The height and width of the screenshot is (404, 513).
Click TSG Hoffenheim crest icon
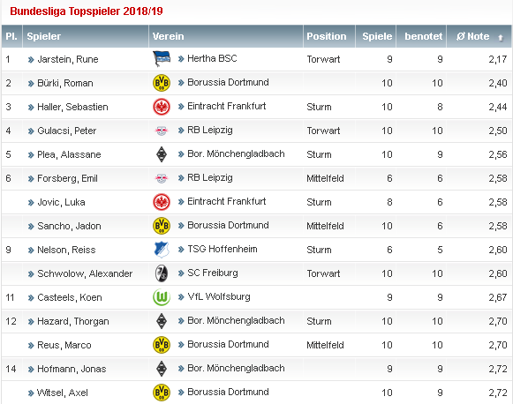162,250
